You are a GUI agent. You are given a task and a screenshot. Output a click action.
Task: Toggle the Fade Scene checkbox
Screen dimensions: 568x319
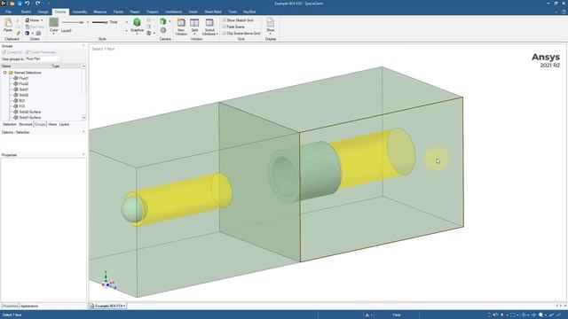click(225, 27)
